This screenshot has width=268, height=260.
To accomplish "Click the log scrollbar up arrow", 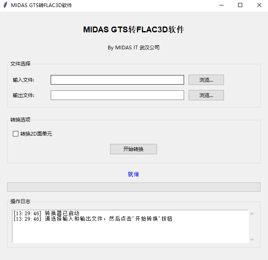I will coord(252,214).
